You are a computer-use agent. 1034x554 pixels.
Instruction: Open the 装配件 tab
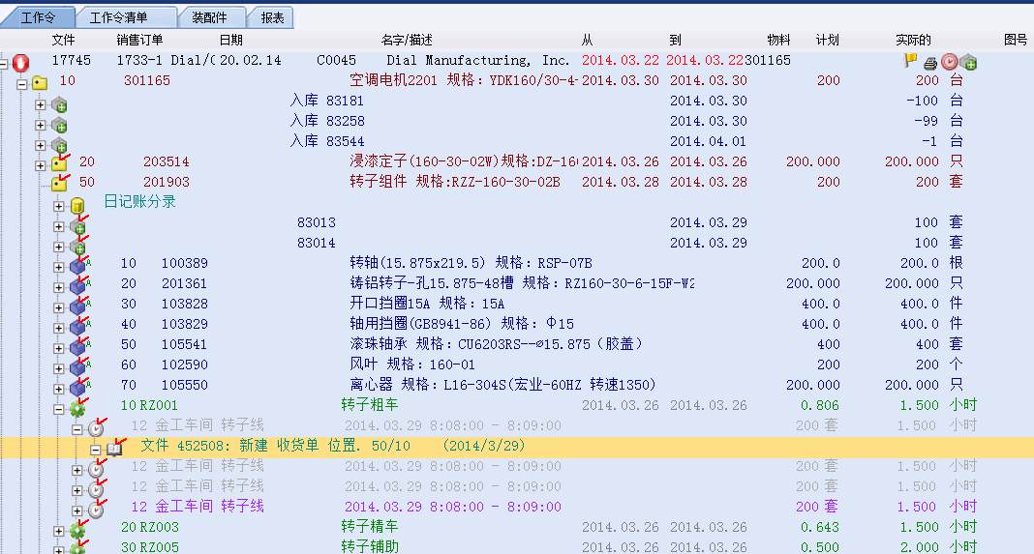click(210, 17)
